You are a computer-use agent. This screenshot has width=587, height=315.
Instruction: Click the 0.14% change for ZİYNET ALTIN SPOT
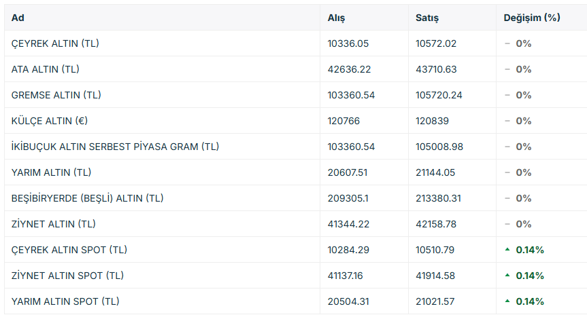point(530,276)
